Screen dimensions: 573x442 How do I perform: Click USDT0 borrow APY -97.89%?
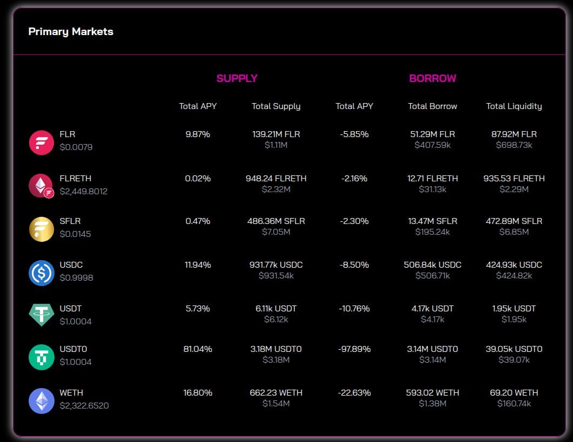pyautogui.click(x=354, y=349)
